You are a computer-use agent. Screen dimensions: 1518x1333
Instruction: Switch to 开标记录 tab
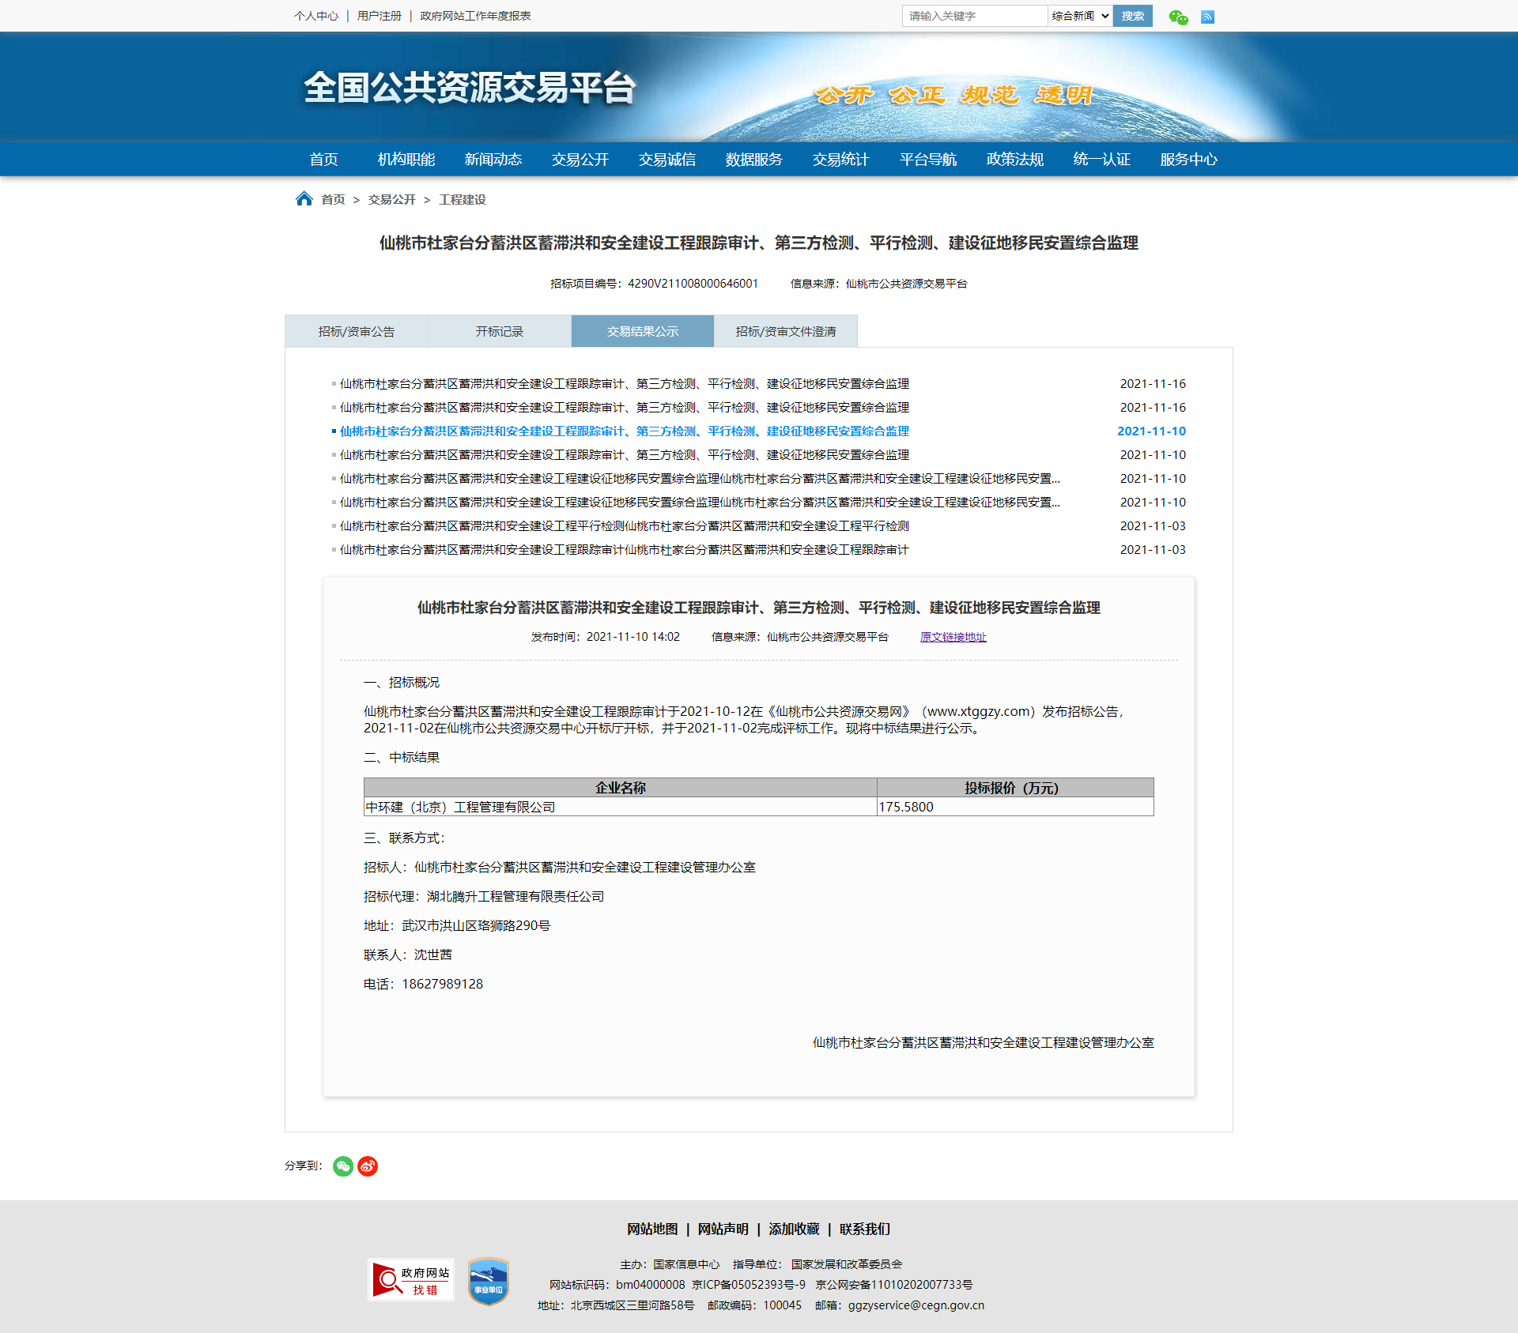[x=500, y=331]
